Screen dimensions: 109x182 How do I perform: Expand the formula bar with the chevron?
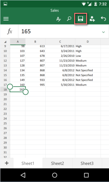point(103,32)
